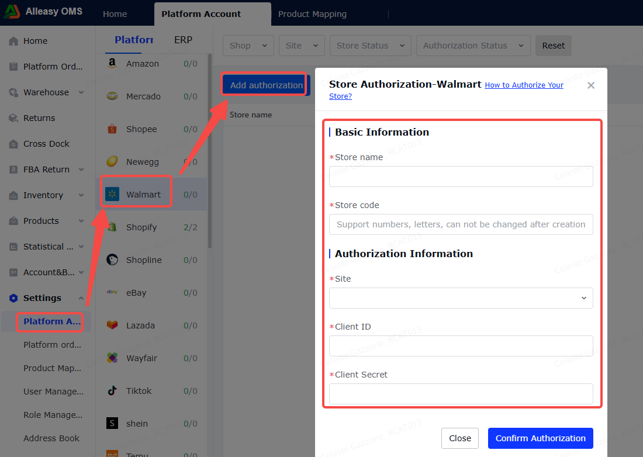Click the shein platform logo
The width and height of the screenshot is (643, 457).
tap(112, 423)
